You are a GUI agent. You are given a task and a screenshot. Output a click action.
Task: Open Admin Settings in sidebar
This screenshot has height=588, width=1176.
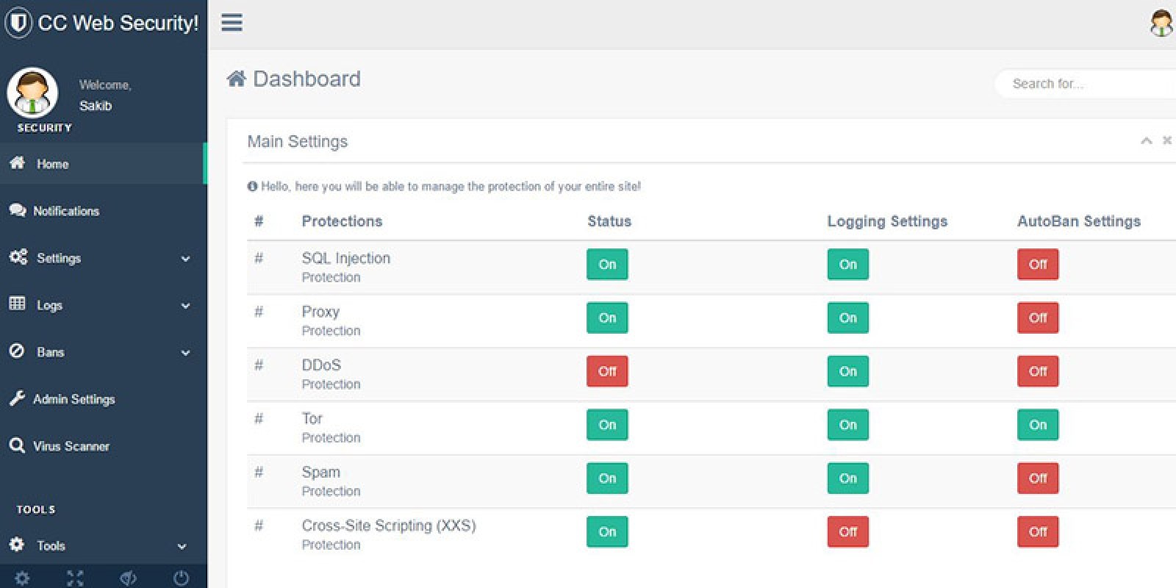pyautogui.click(x=73, y=399)
